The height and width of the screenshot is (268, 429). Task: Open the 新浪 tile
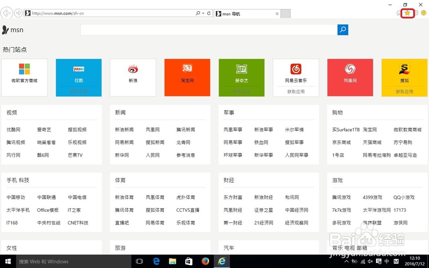133,78
